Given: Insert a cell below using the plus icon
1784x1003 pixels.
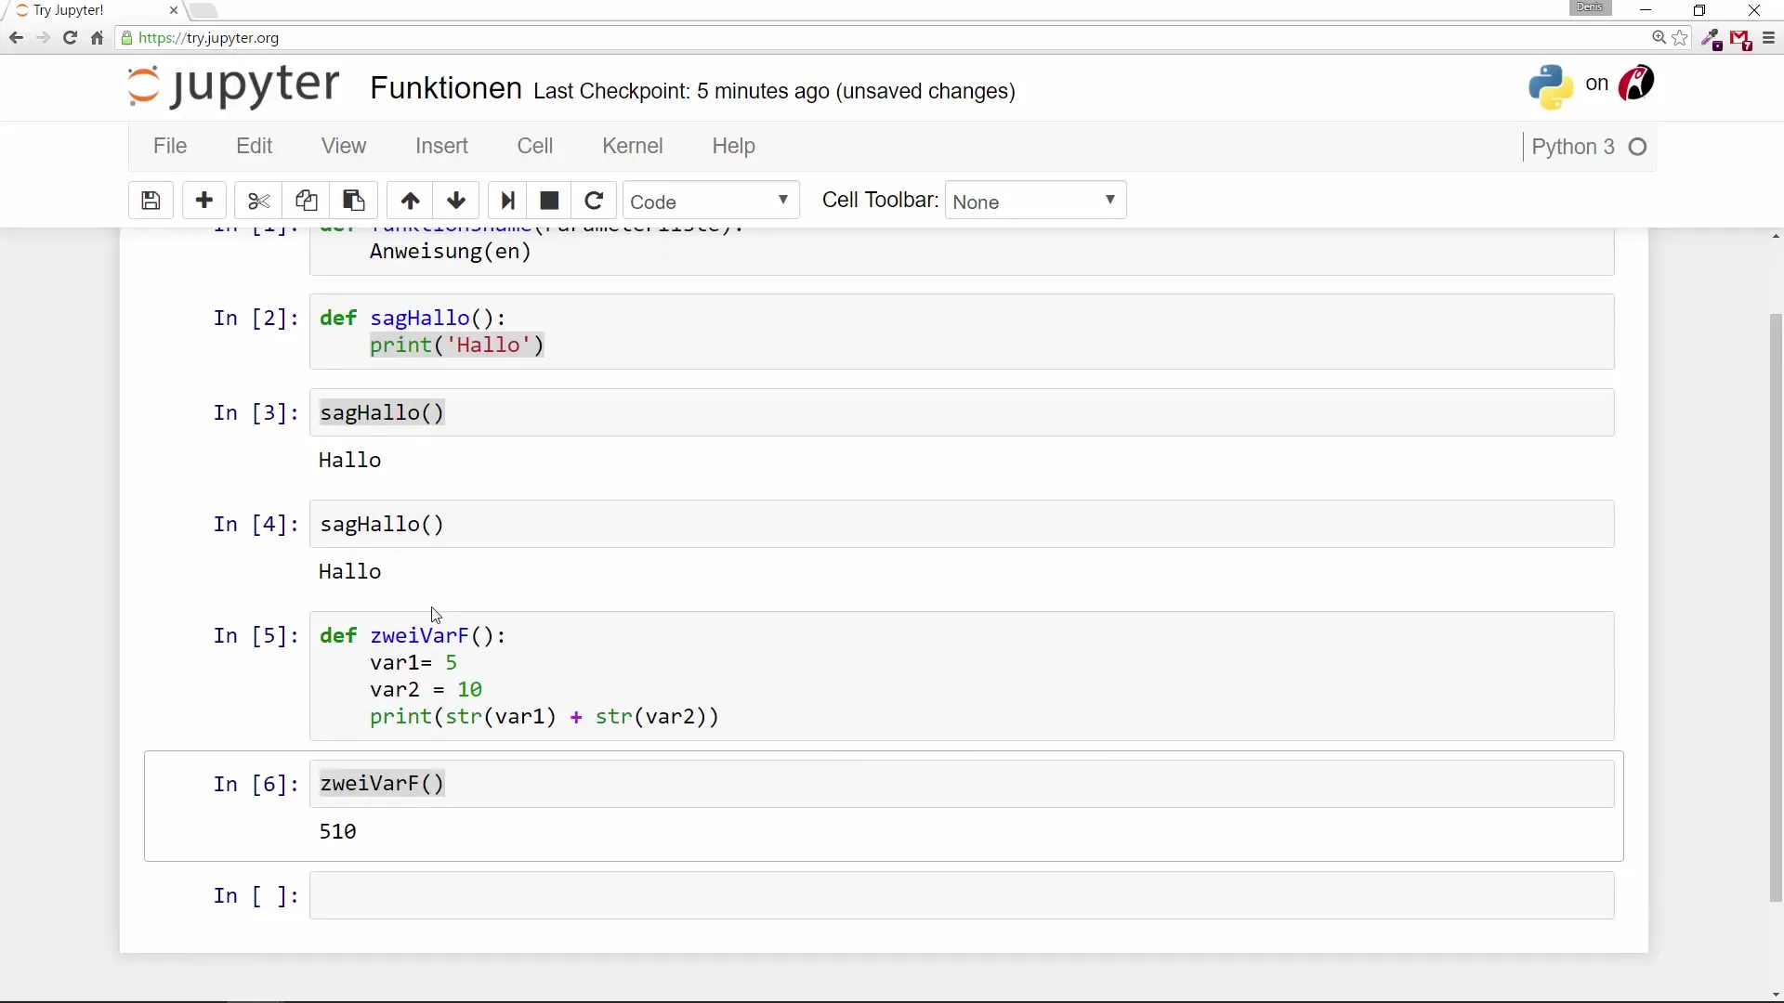Looking at the screenshot, I should click(x=204, y=201).
